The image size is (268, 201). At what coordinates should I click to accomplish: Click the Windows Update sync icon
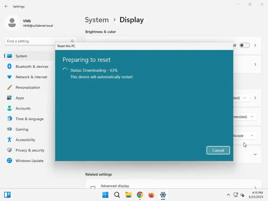click(9, 160)
